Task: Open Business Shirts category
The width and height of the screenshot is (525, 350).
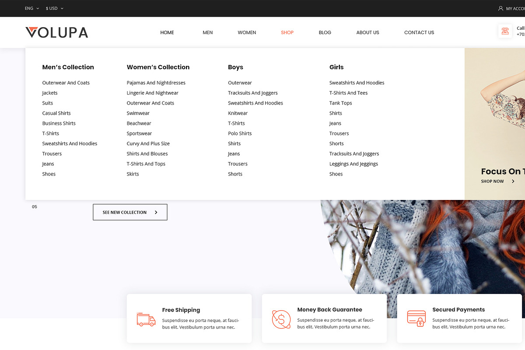Action: click(x=59, y=123)
